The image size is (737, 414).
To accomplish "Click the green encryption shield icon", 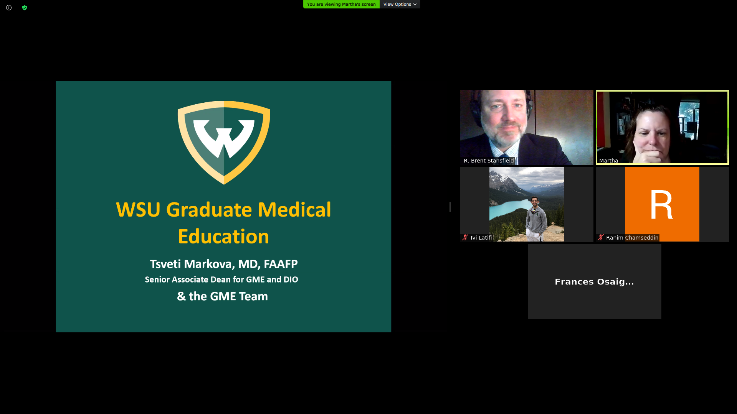I will 25,8.
